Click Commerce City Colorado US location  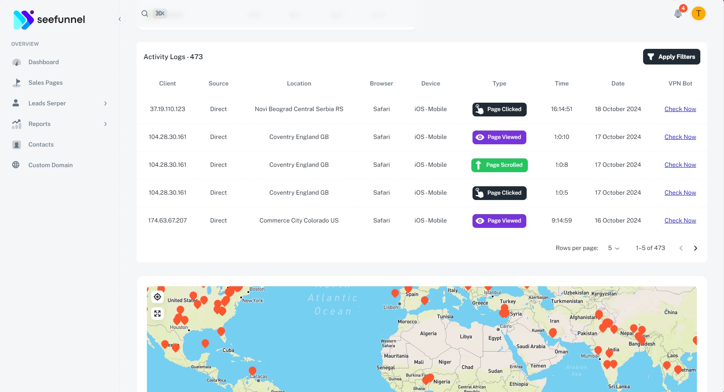pyautogui.click(x=299, y=221)
